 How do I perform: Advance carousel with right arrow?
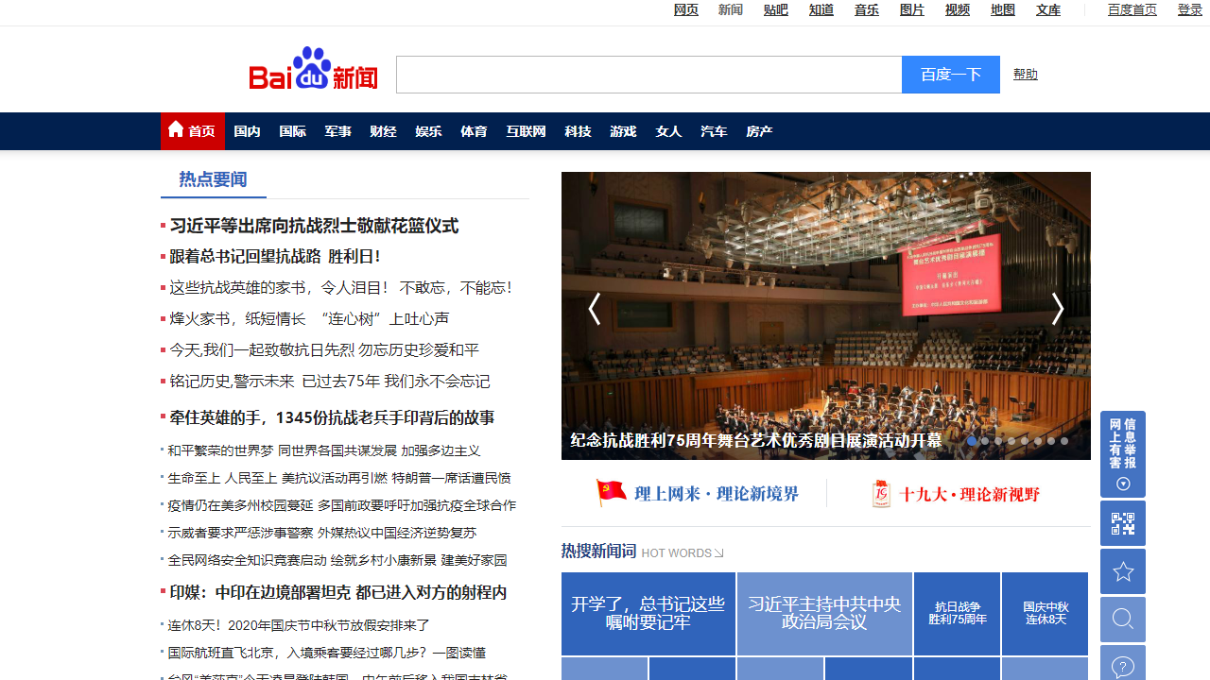1058,309
